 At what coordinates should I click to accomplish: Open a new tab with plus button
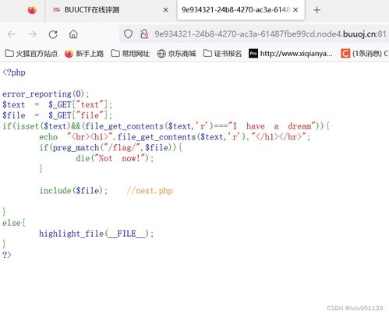pyautogui.click(x=317, y=10)
